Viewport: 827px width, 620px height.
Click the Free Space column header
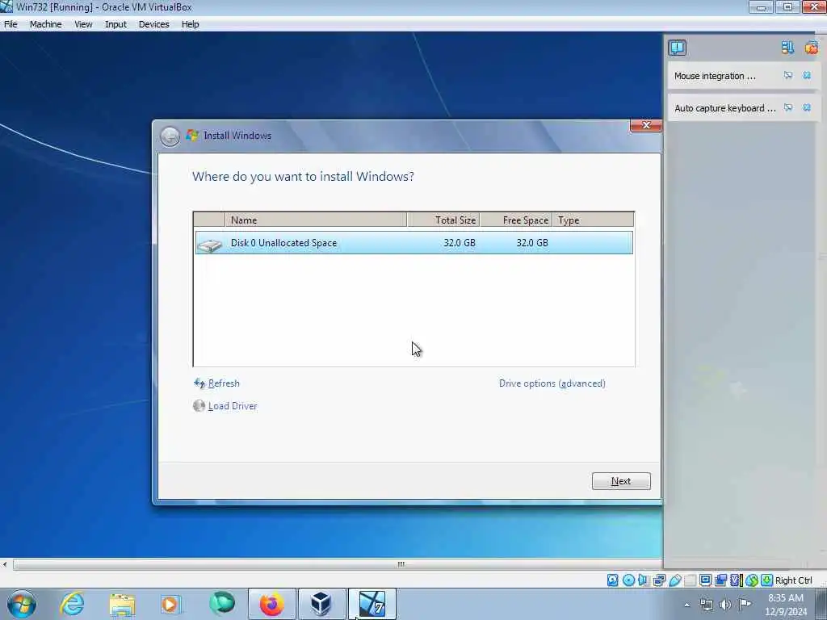click(x=516, y=220)
